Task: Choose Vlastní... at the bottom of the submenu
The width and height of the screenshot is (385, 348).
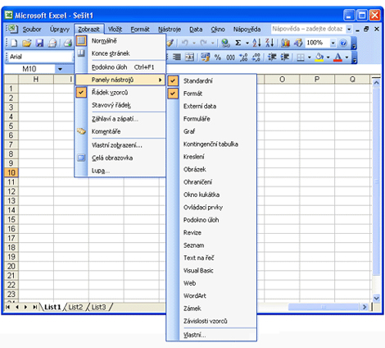Action: 211,335
